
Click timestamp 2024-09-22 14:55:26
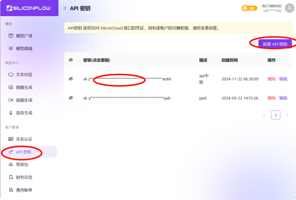point(240,98)
